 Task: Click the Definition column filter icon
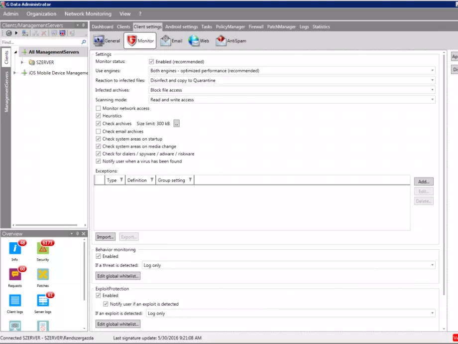152,180
